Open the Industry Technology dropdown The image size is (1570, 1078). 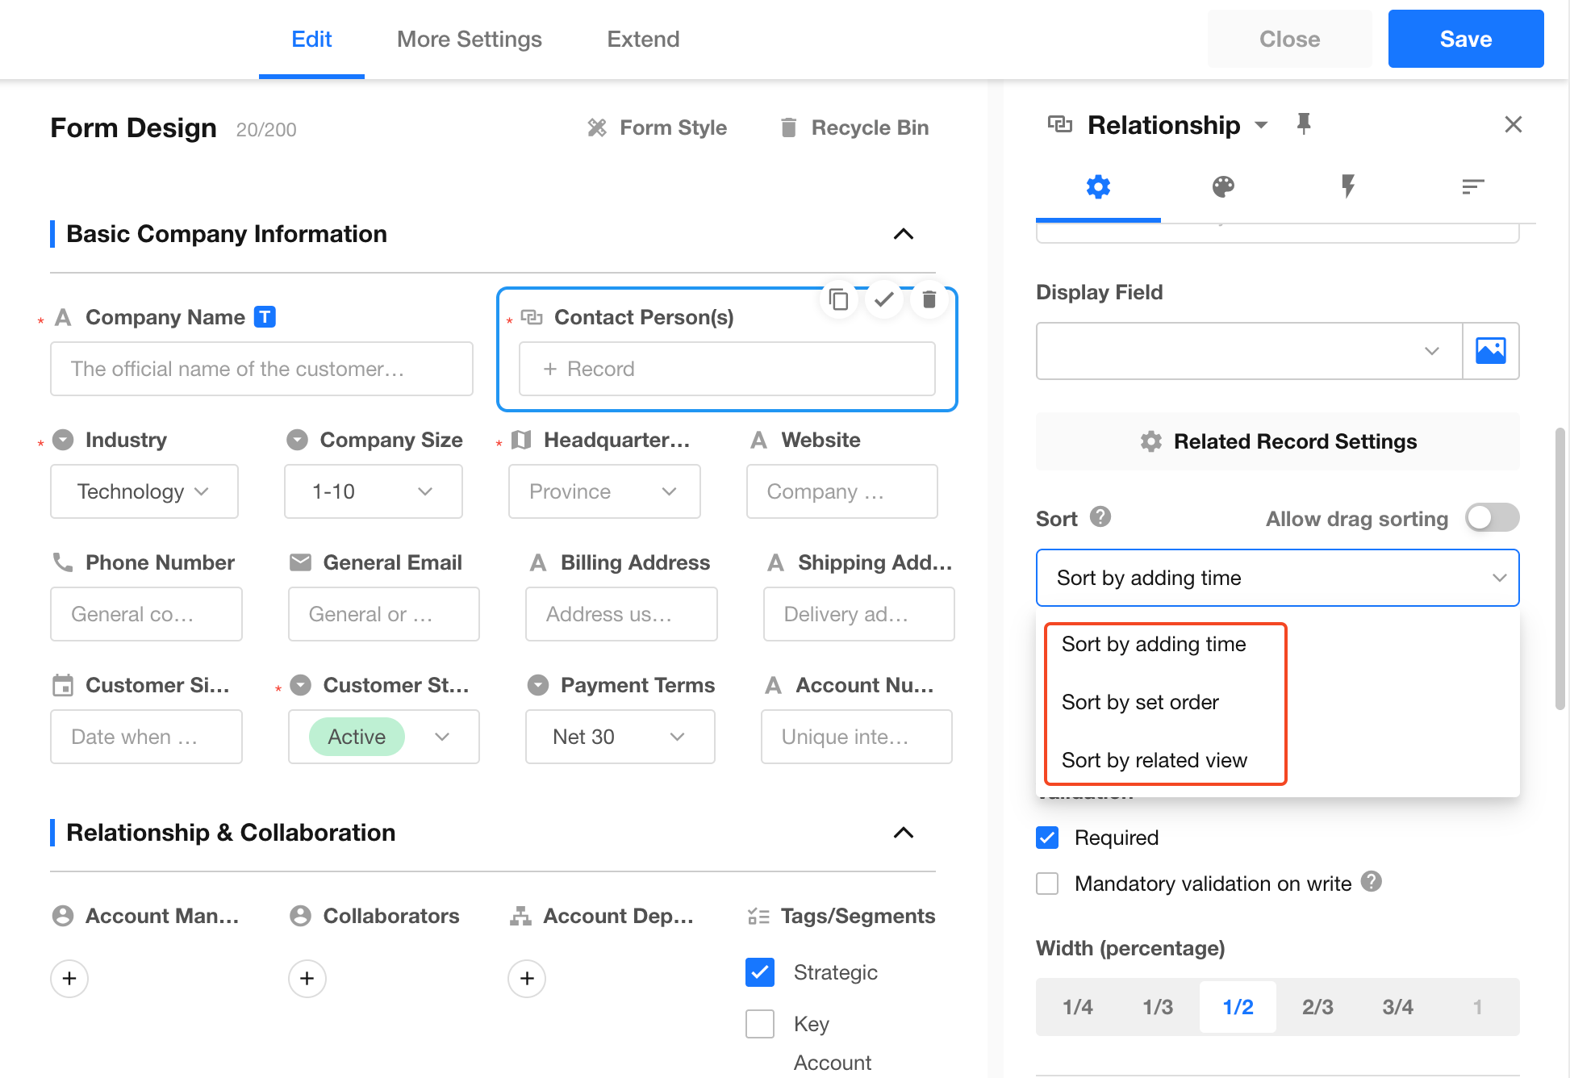tap(144, 491)
